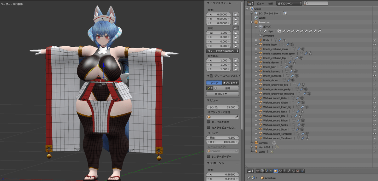Switch grease pencil source to オブジェクト
The width and height of the screenshot is (378, 181).
(230, 83)
